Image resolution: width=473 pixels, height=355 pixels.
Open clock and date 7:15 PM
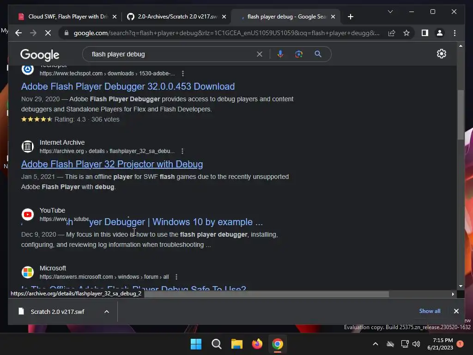[x=440, y=344]
